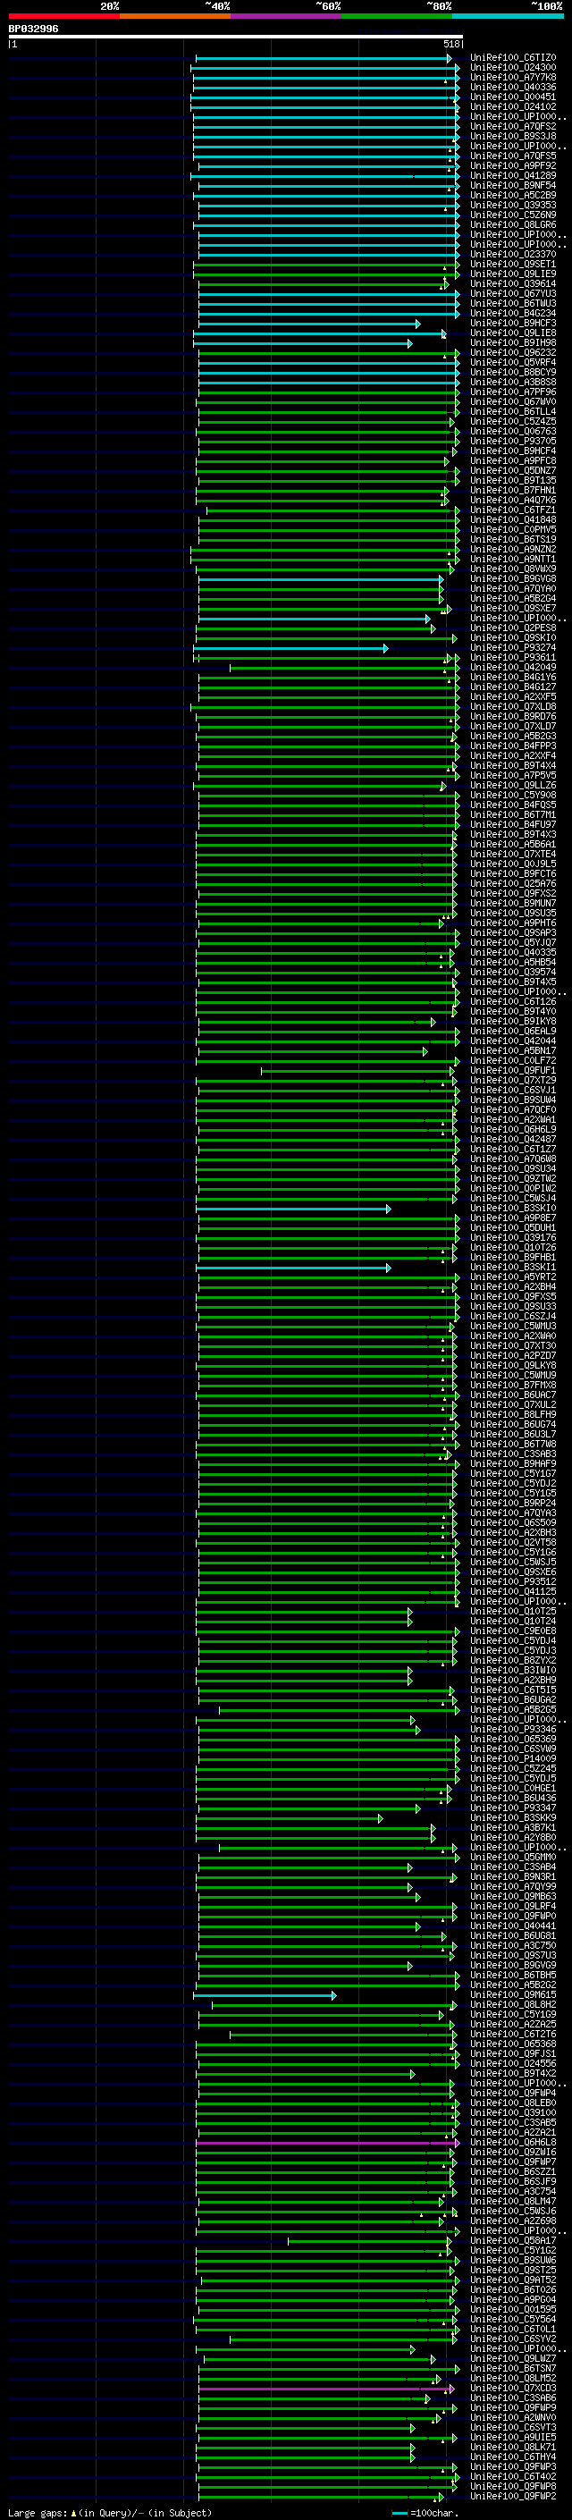This screenshot has width=572, height=2520.
Task: Select the BP032996 query label
Action: (x=33, y=29)
